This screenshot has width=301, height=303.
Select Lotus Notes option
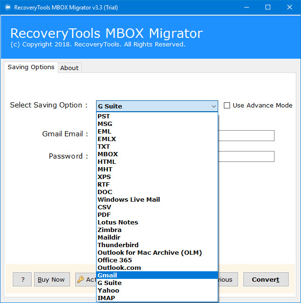157,222
